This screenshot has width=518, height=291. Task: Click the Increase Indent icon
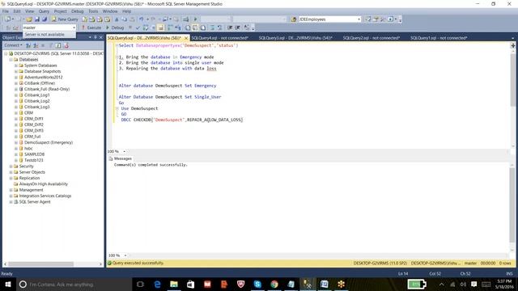[x=237, y=27]
